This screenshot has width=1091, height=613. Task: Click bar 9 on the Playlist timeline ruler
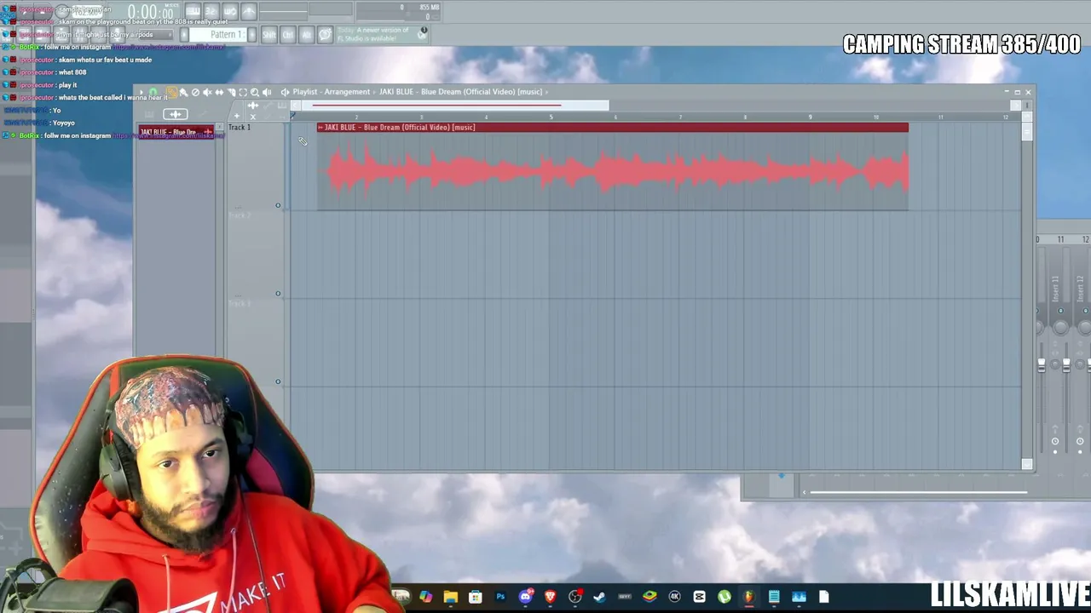point(810,117)
